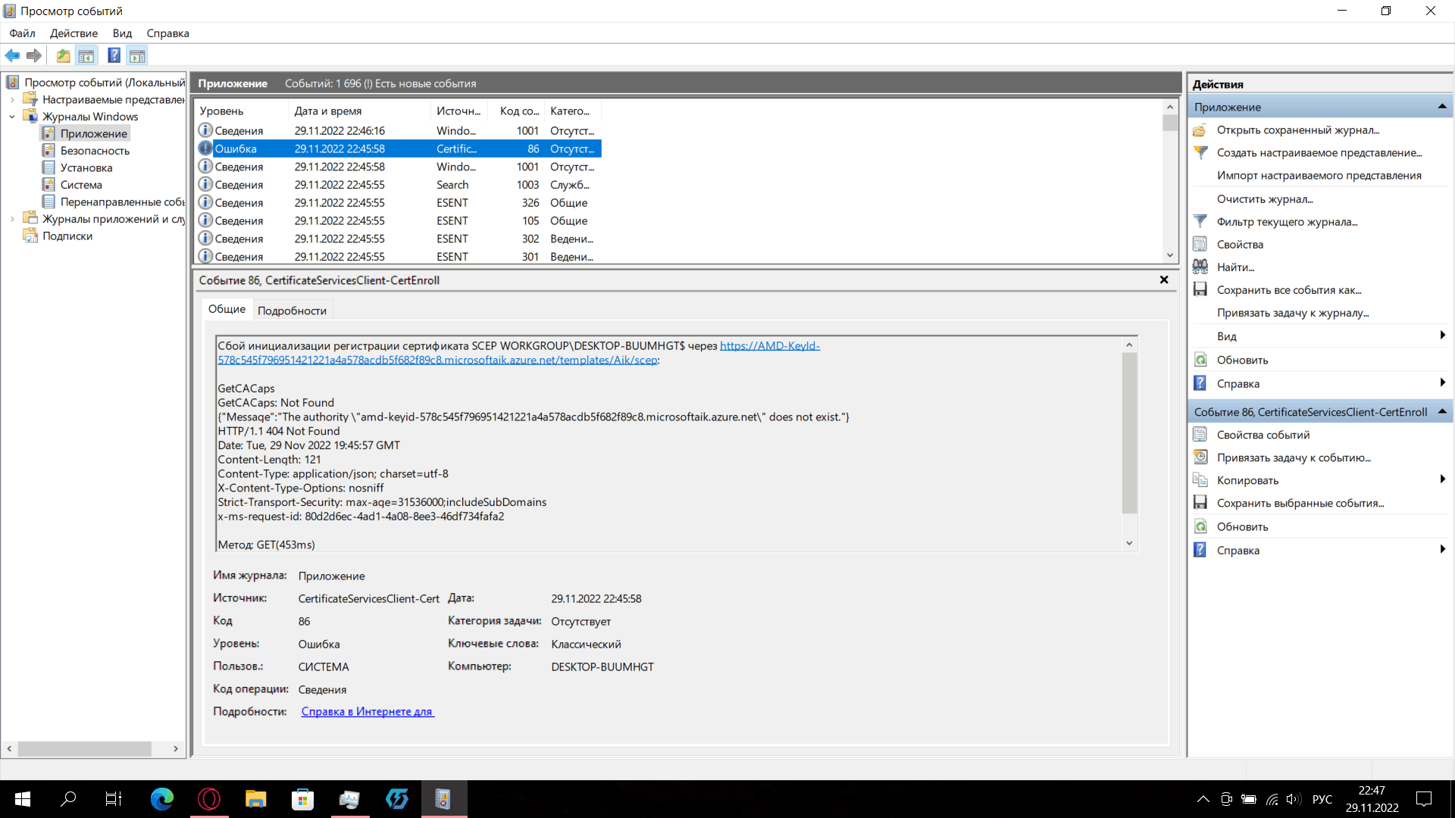The image size is (1455, 818).
Task: Click Привязать задачу к событию icon
Action: (x=1200, y=457)
